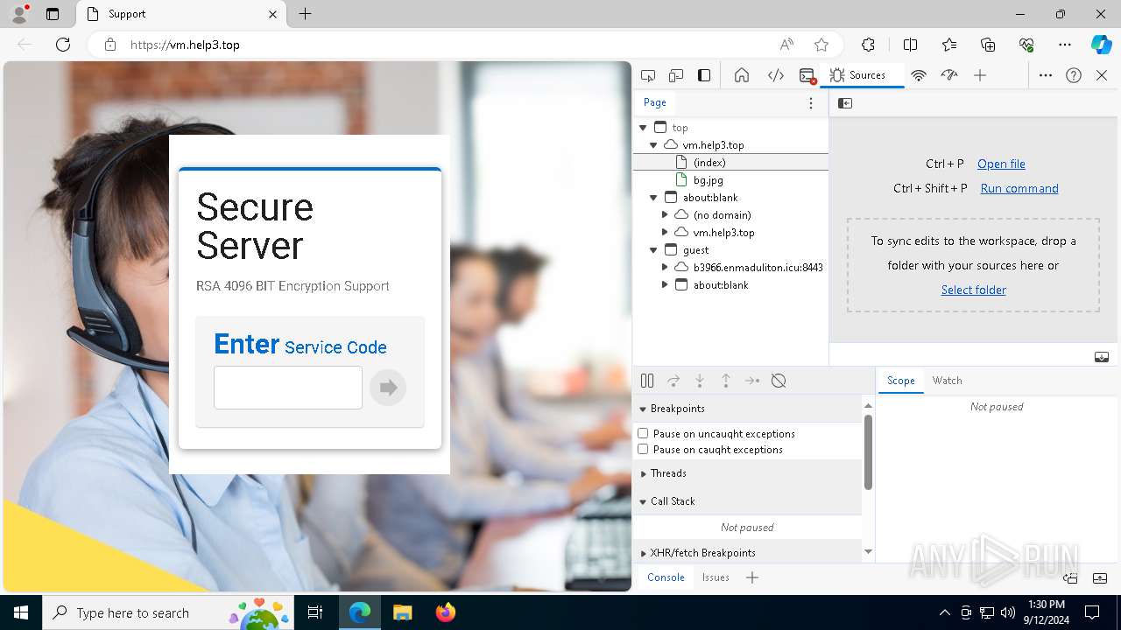Expand the b3966.enmaduliton.icu node

pyautogui.click(x=665, y=268)
